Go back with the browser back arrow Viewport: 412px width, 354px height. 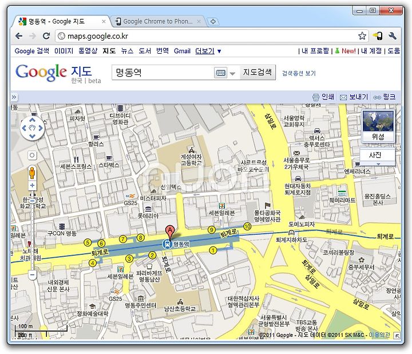[x=19, y=35]
